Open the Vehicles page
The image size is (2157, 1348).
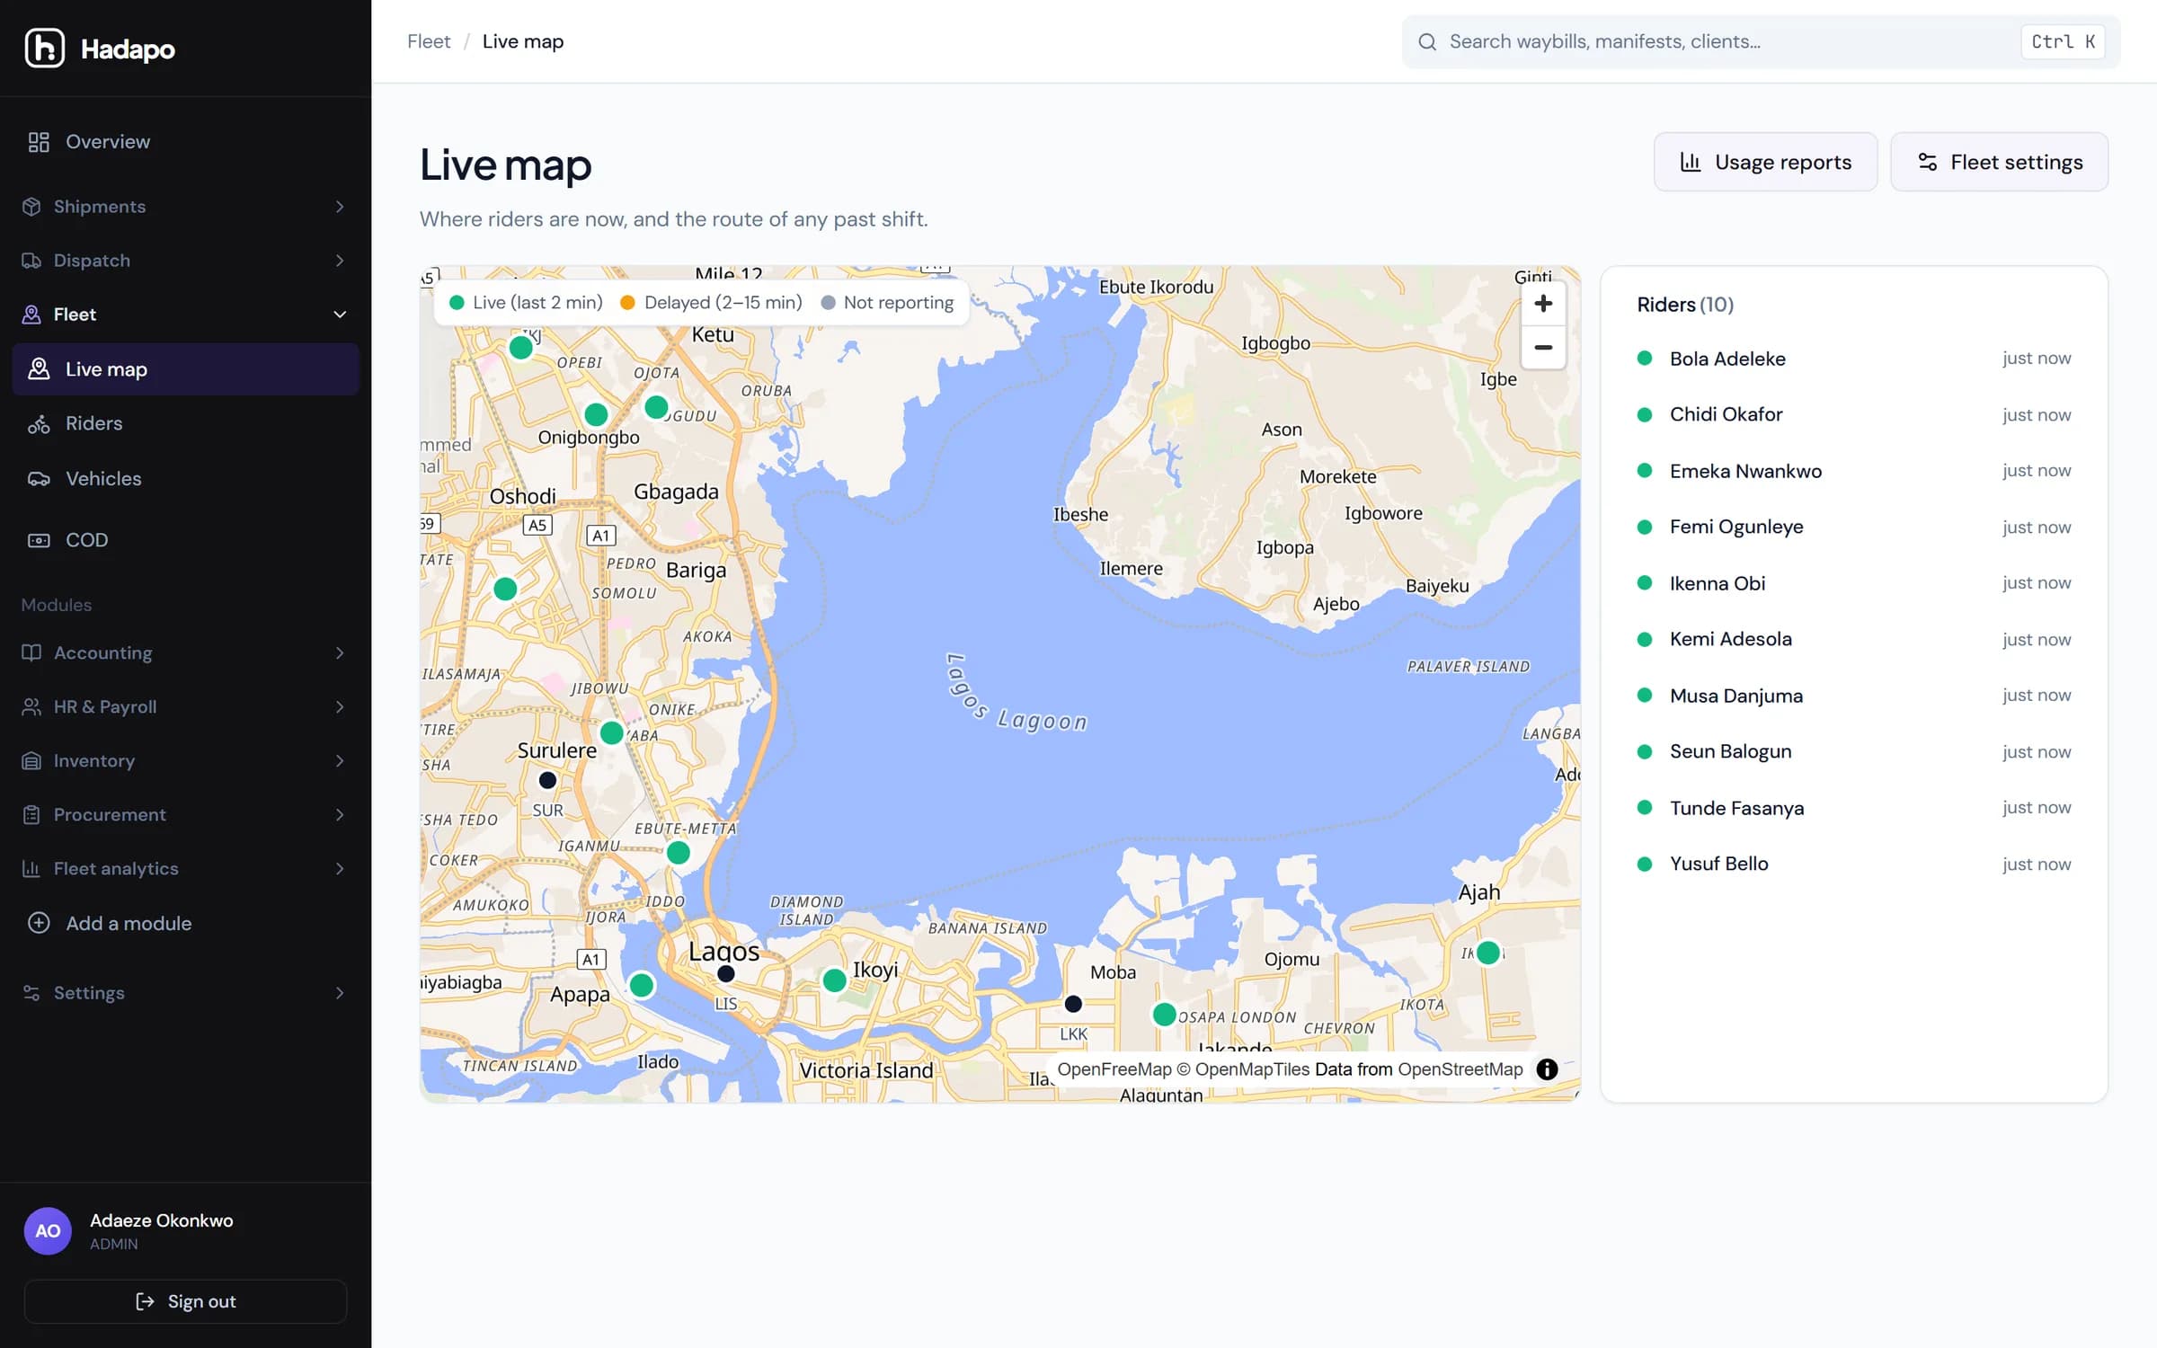185,479
